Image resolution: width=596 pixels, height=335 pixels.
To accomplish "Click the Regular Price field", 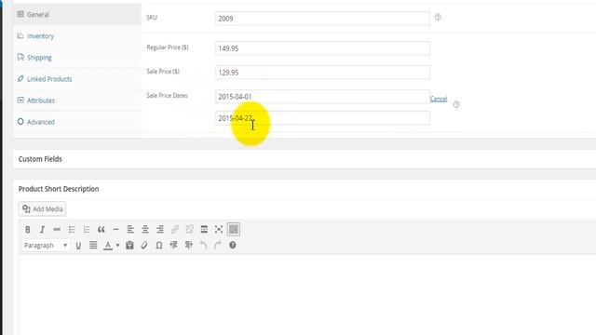I will (322, 48).
